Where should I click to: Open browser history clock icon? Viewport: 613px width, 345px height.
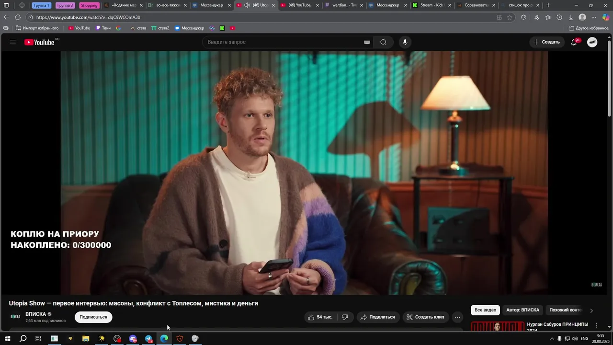tap(559, 17)
